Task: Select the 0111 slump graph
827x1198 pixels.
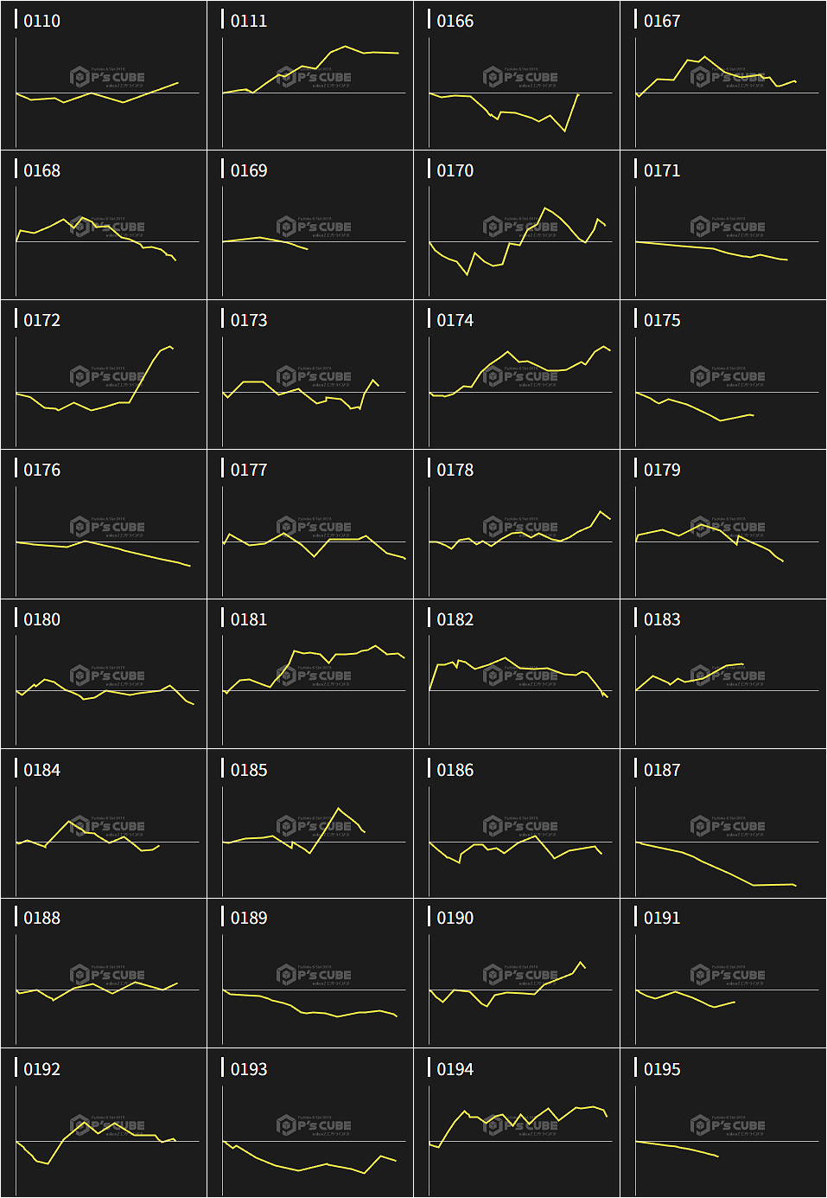Action: pos(310,86)
